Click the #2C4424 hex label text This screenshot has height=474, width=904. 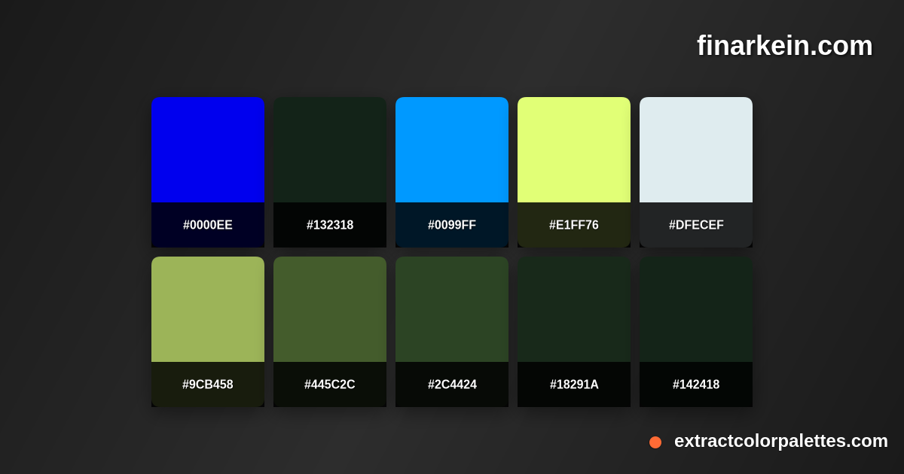point(452,384)
